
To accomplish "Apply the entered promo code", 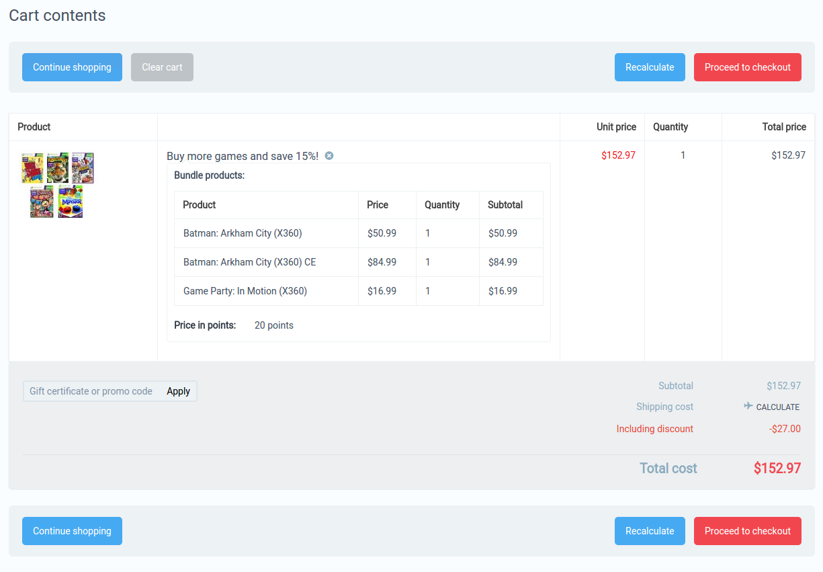I will (x=178, y=391).
